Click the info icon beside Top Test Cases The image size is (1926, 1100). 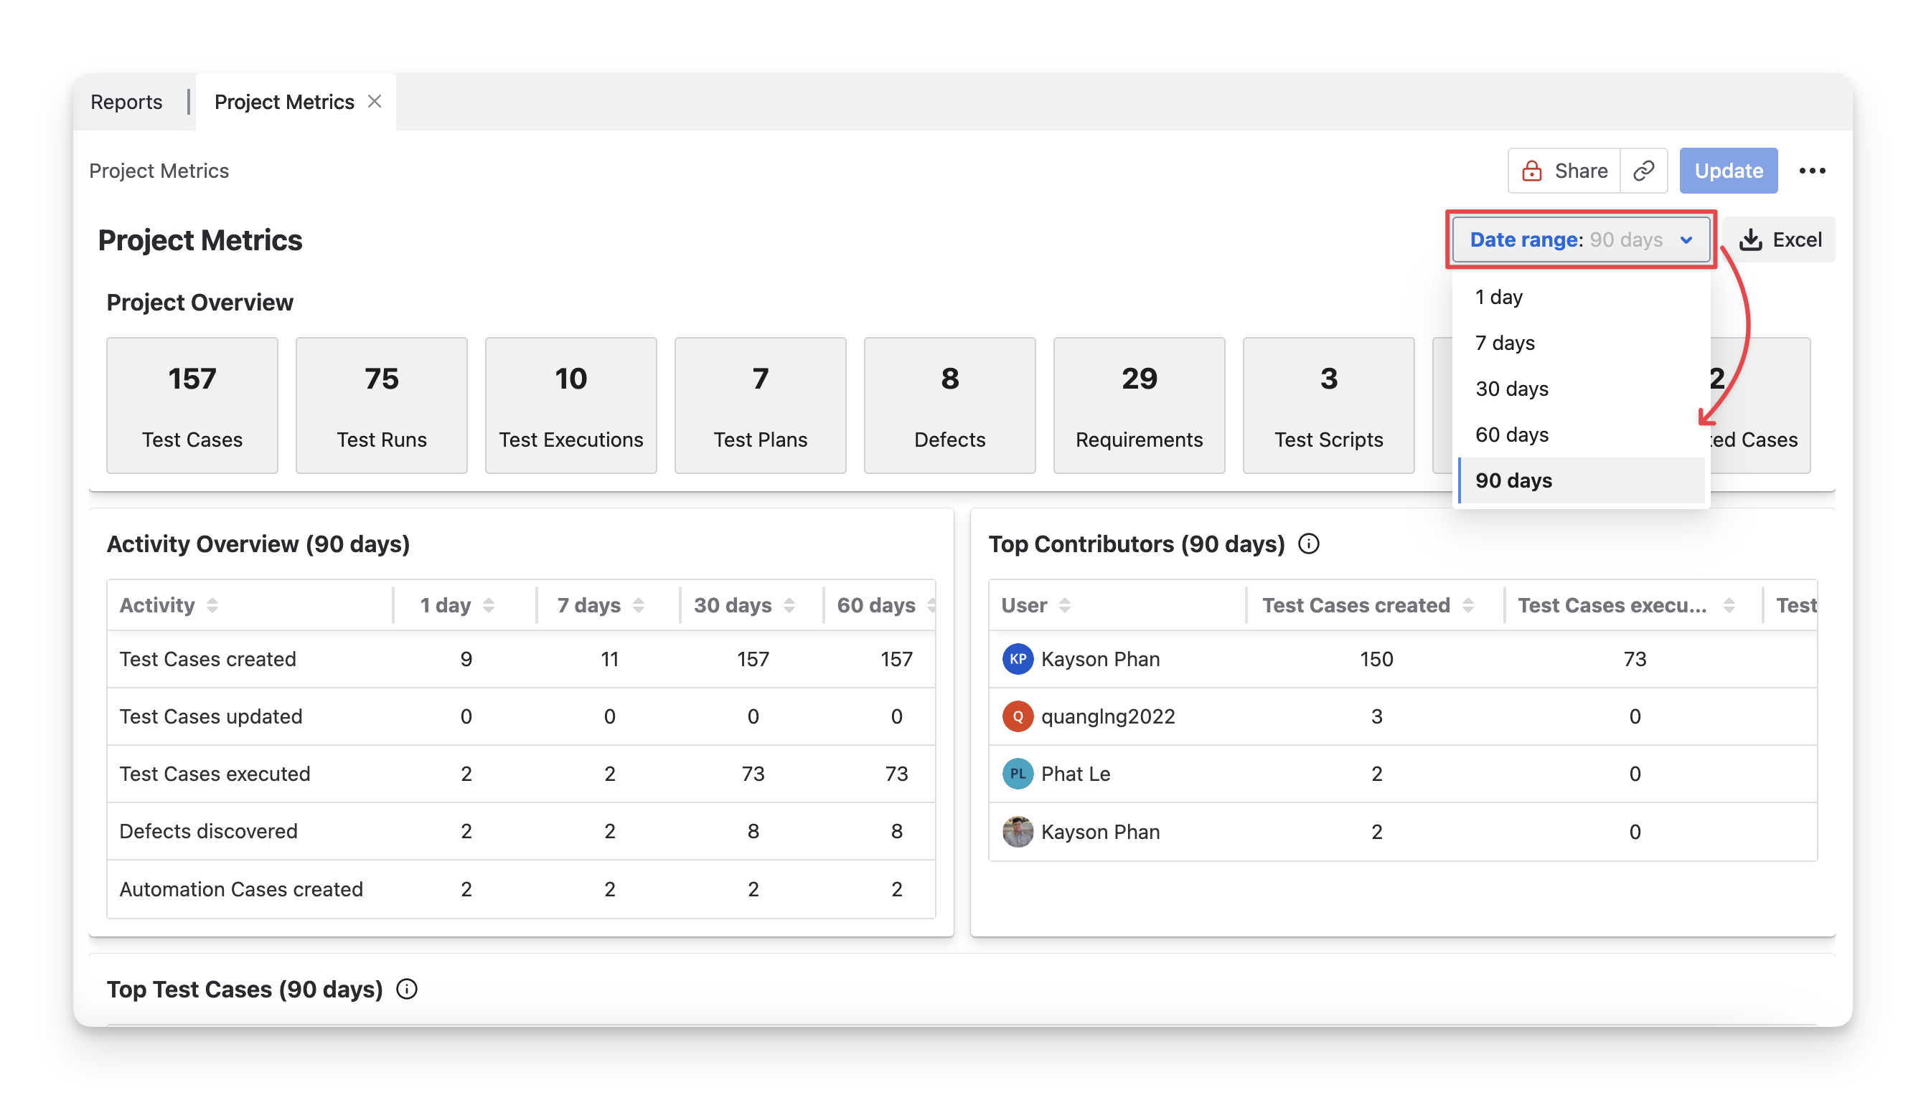407,989
